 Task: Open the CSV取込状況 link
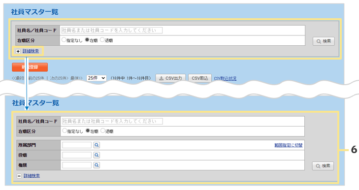point(225,78)
